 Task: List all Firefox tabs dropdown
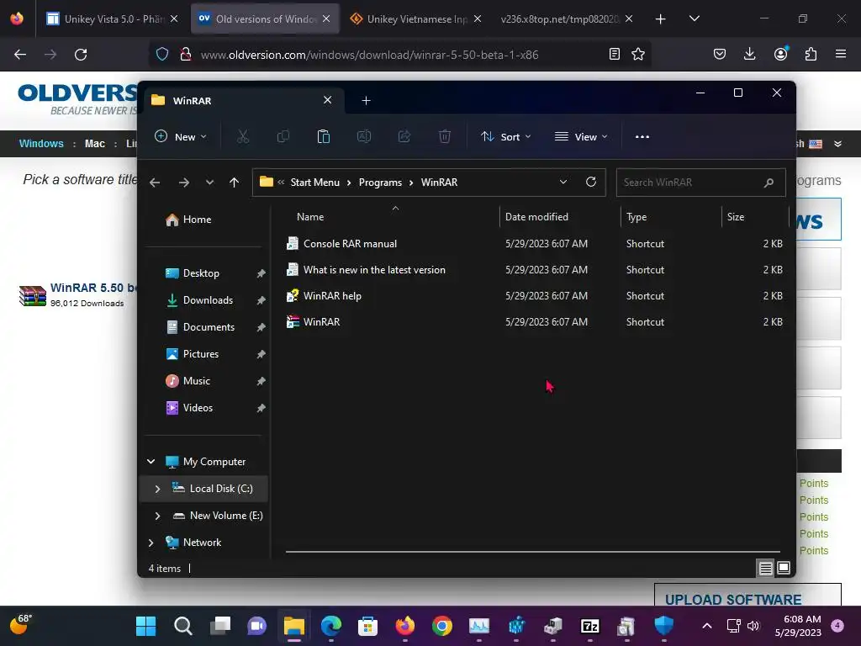click(694, 19)
